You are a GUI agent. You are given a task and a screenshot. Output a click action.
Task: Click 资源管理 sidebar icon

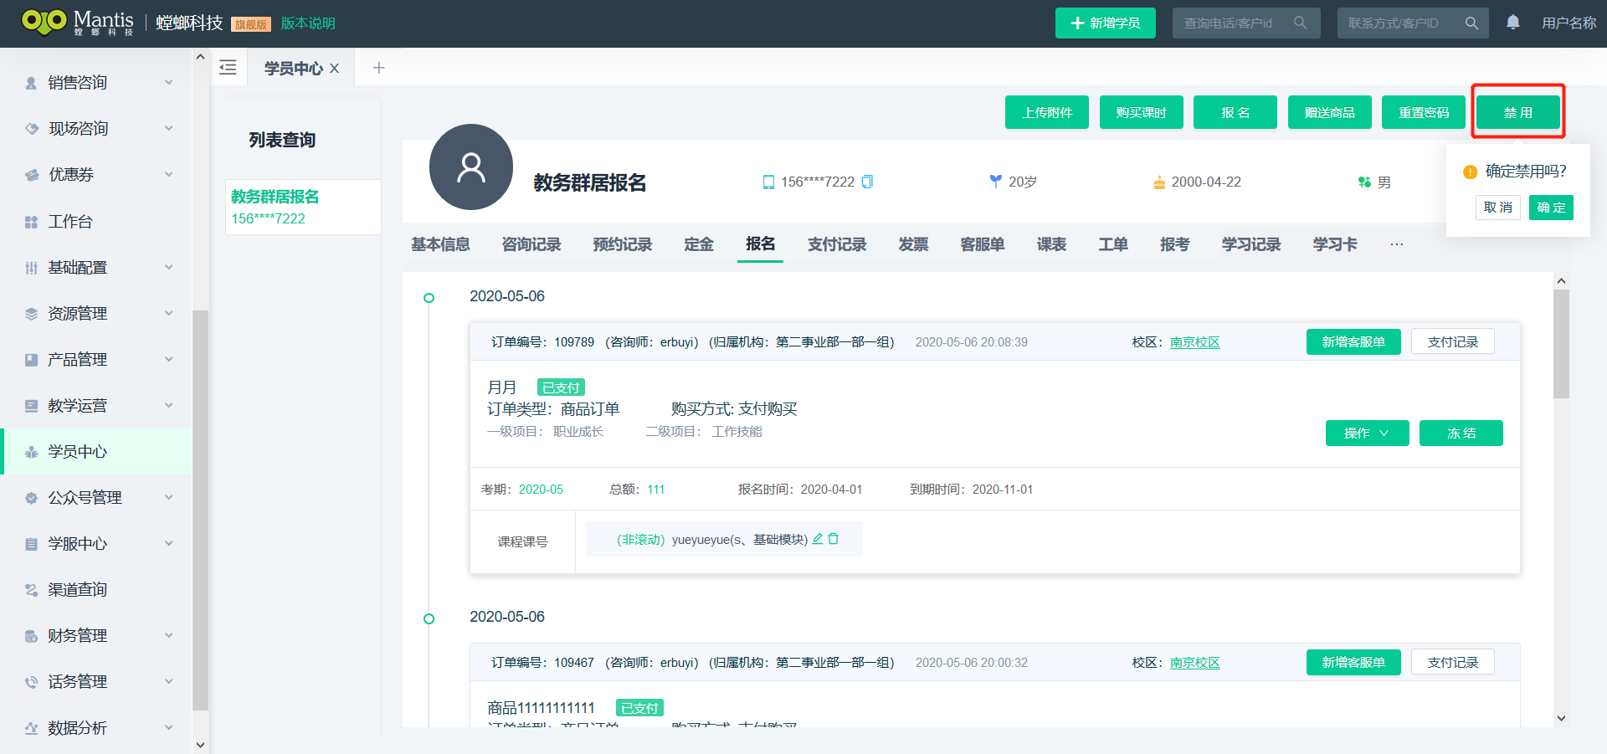(x=31, y=314)
